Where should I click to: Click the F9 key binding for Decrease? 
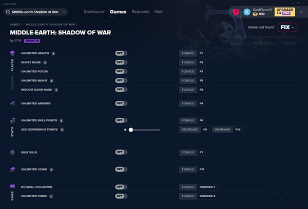[205, 130]
